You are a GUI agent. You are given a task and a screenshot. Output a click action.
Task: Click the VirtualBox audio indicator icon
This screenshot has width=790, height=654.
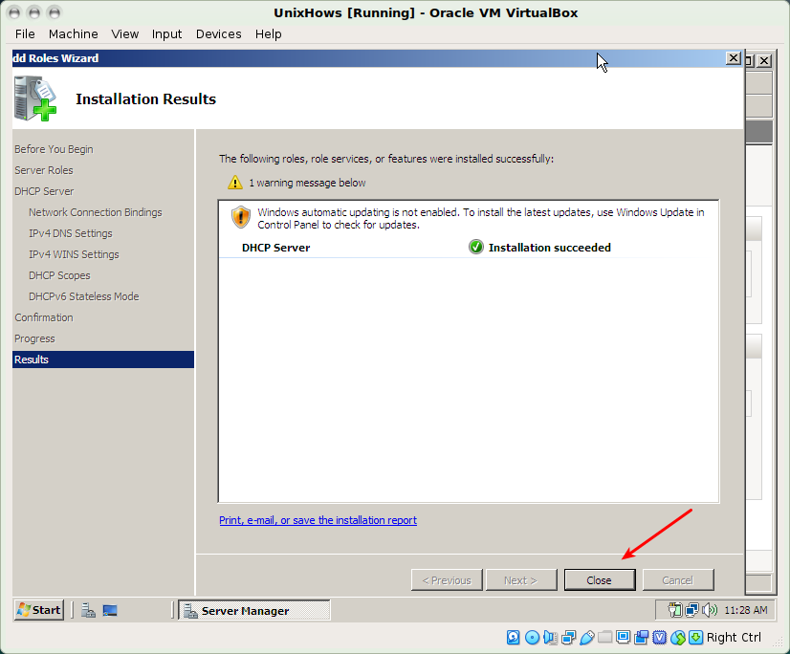pos(550,638)
